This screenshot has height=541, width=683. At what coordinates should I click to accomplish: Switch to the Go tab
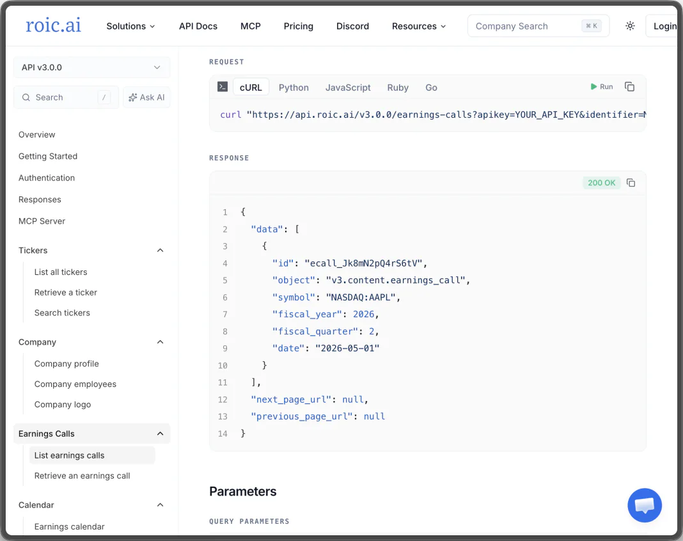(x=431, y=88)
